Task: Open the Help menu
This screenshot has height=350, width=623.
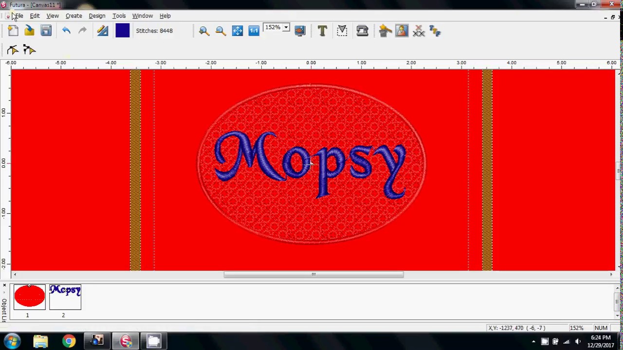Action: click(165, 16)
